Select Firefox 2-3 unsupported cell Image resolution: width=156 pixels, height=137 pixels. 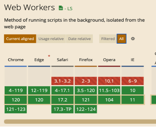[86, 81]
